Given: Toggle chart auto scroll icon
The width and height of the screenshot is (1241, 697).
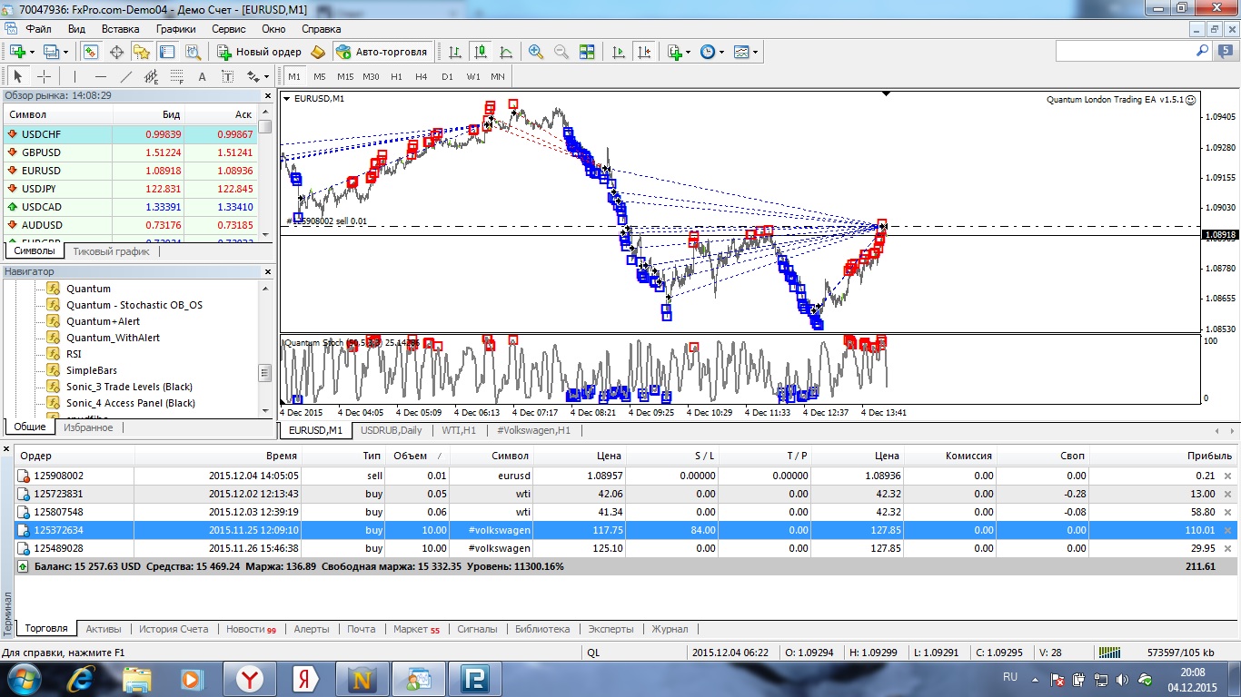Looking at the screenshot, I should [x=619, y=52].
